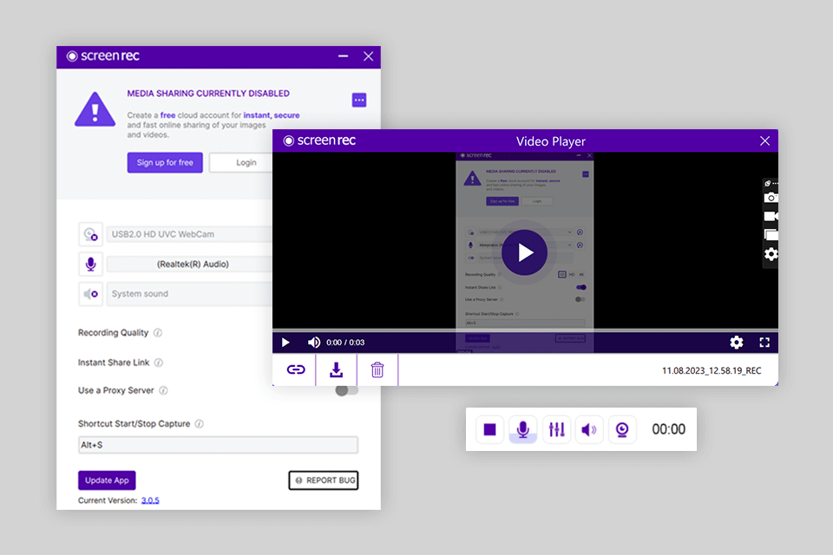833x555 pixels.
Task: Toggle the microphone in the recording toolbar
Action: [x=522, y=429]
